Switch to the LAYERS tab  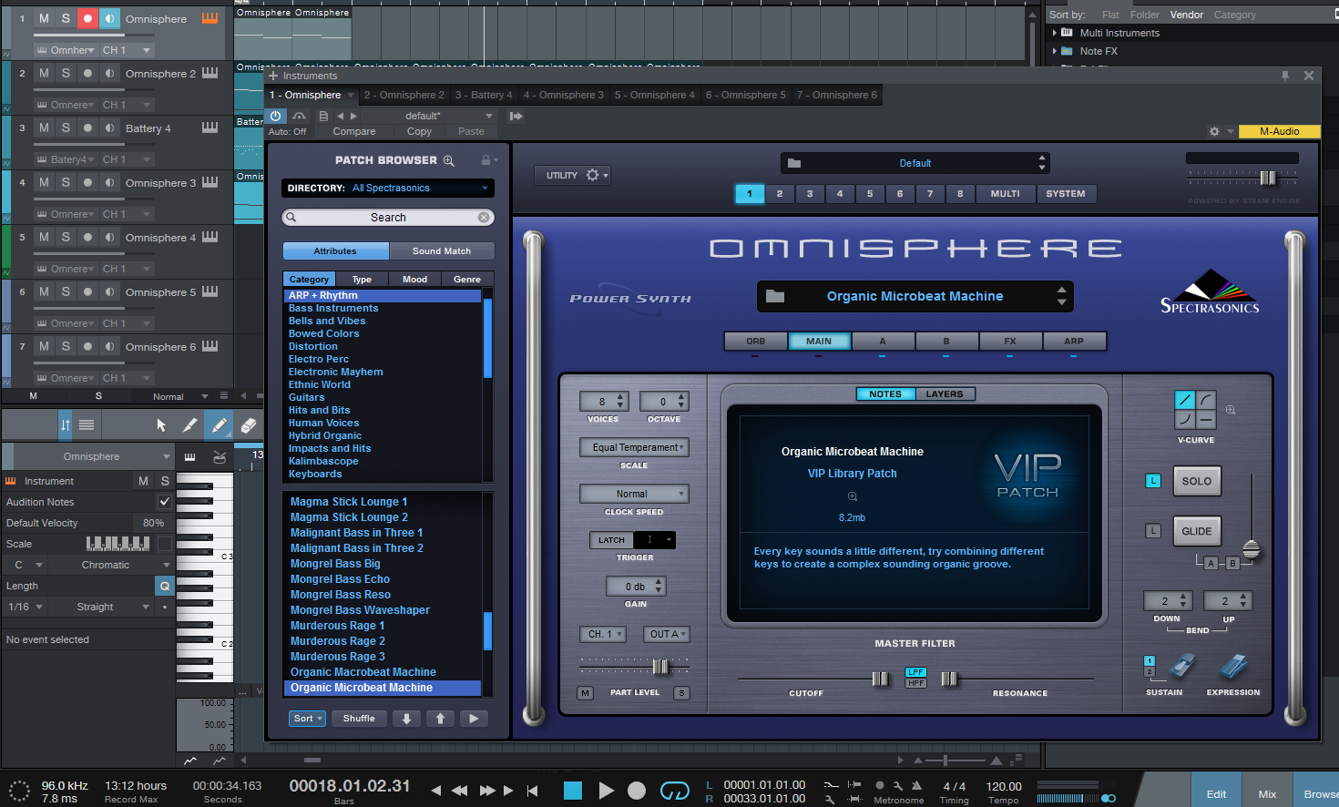[945, 394]
